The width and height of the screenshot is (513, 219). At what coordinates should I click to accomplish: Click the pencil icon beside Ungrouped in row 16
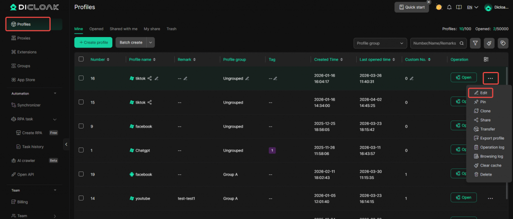pyautogui.click(x=247, y=78)
